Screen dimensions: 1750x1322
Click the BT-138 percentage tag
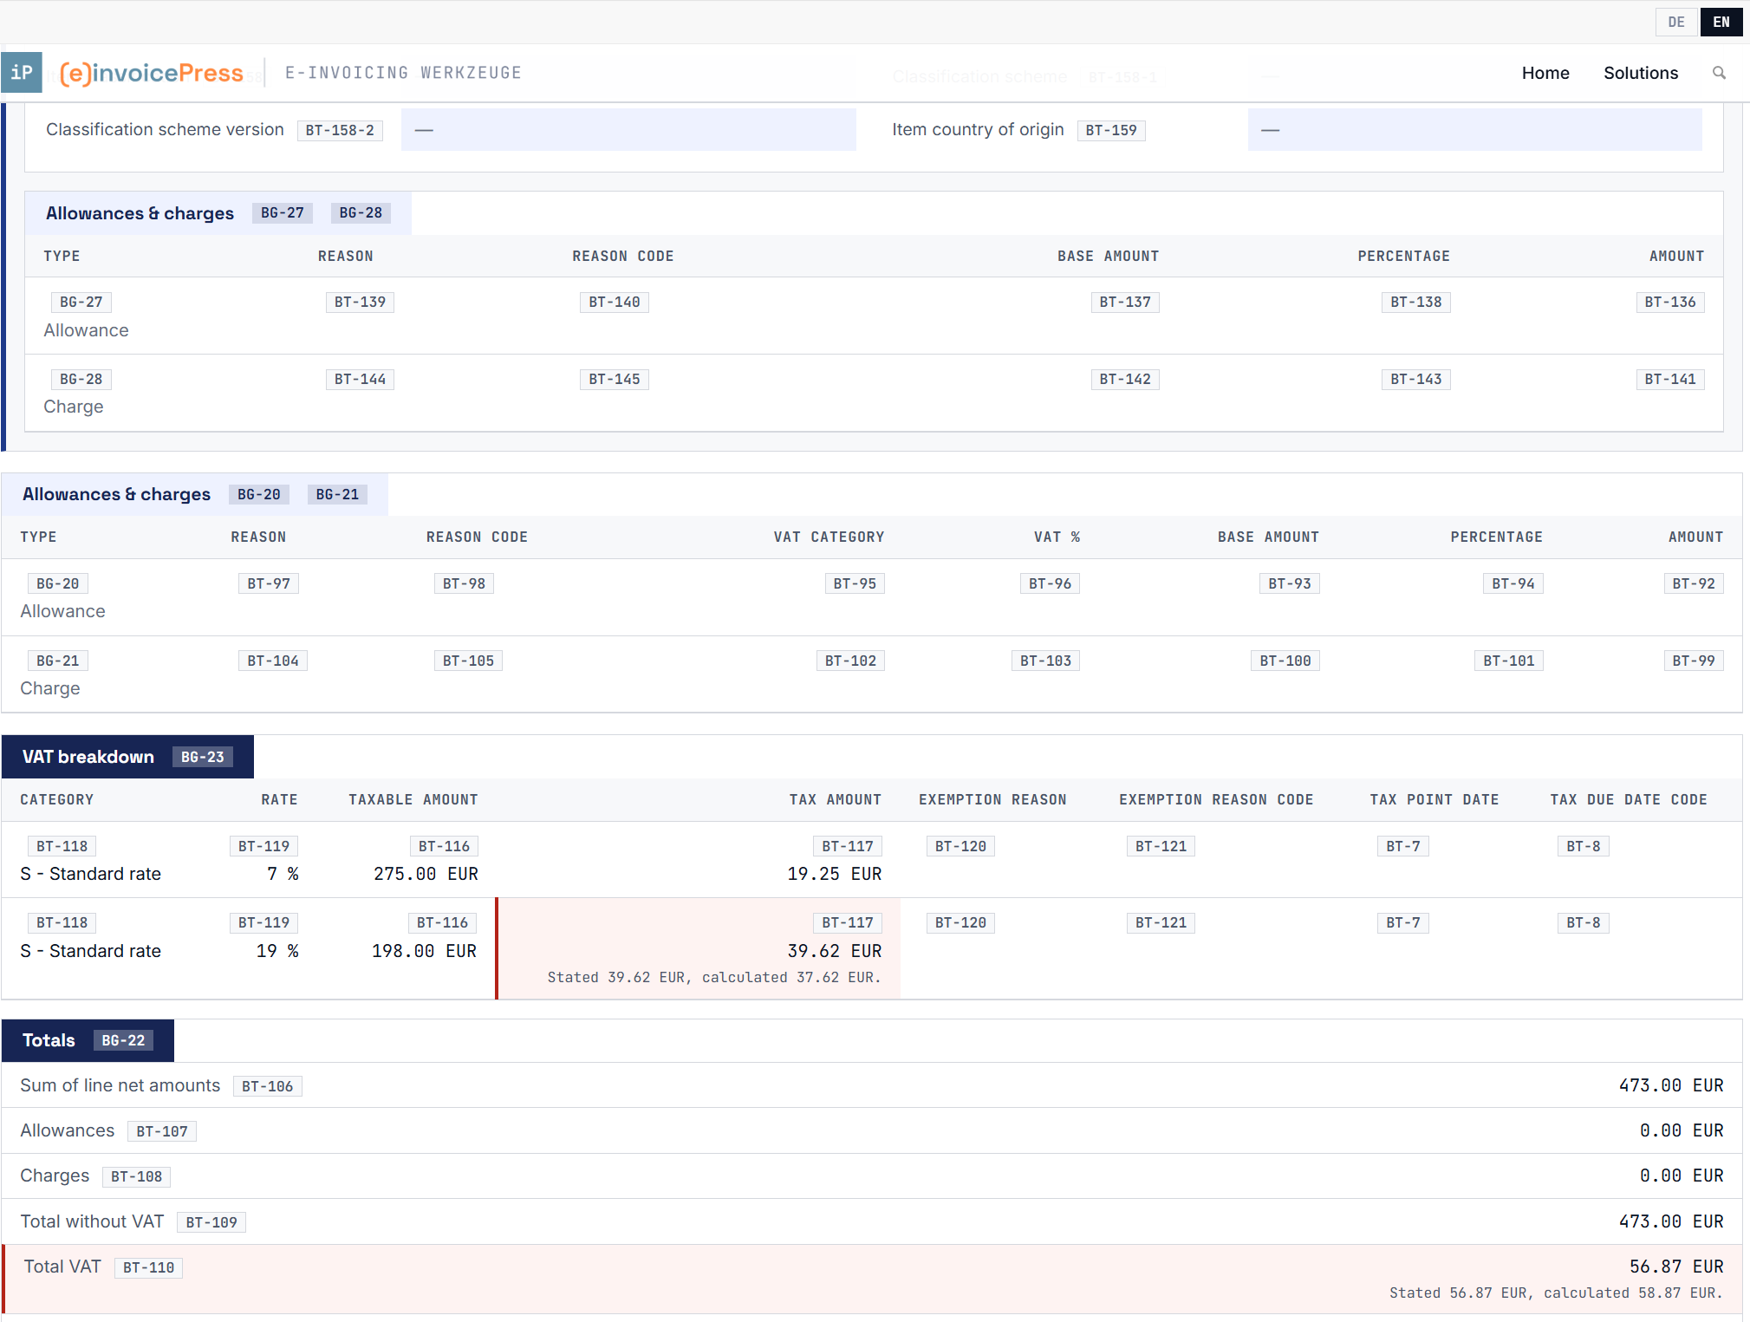[1416, 302]
